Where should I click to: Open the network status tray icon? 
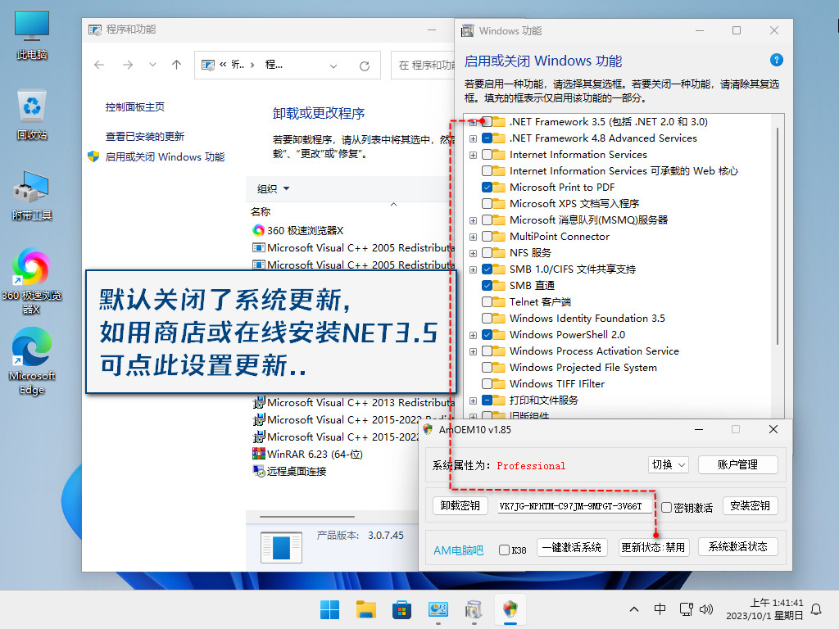pyautogui.click(x=686, y=609)
